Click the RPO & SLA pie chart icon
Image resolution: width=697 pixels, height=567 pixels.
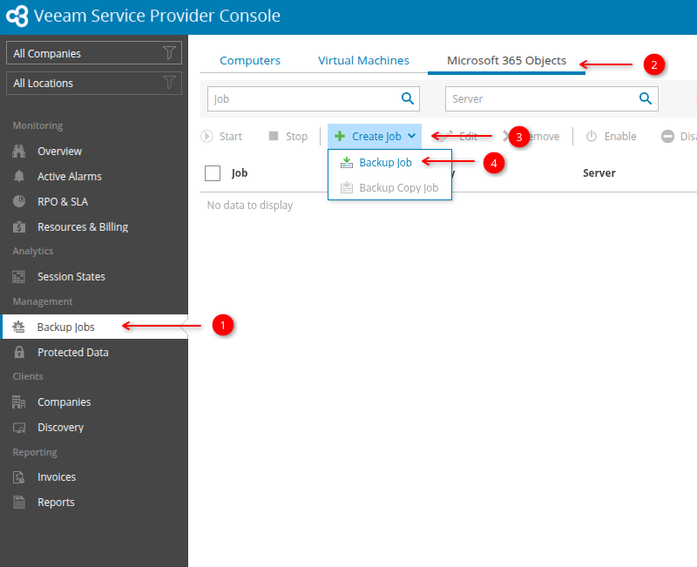[19, 202]
